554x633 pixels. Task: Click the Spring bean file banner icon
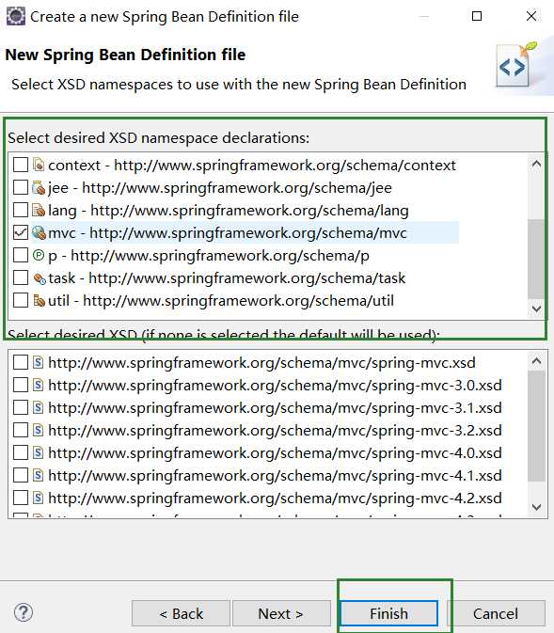coord(517,65)
